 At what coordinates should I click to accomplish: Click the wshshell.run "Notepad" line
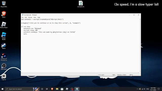(32, 29)
